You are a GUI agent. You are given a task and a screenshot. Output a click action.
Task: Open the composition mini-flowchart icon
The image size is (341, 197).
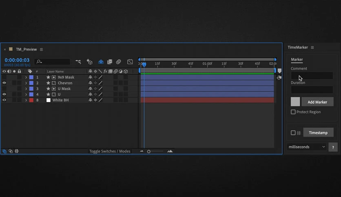click(78, 62)
